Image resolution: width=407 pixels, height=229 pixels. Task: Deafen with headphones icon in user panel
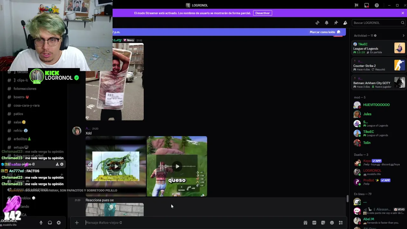[50, 223]
